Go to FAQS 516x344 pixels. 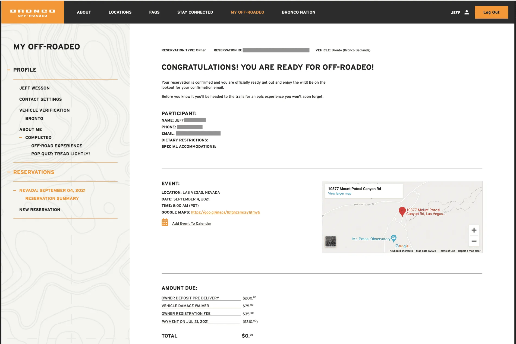click(x=154, y=12)
